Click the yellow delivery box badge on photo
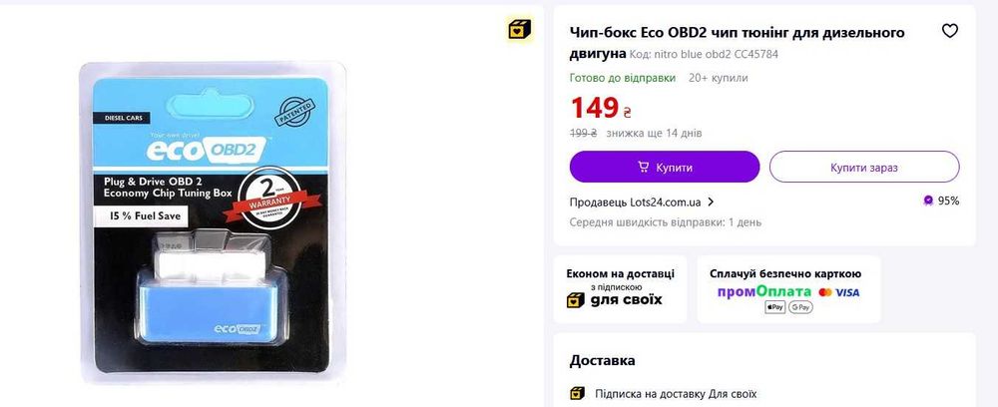 [519, 29]
